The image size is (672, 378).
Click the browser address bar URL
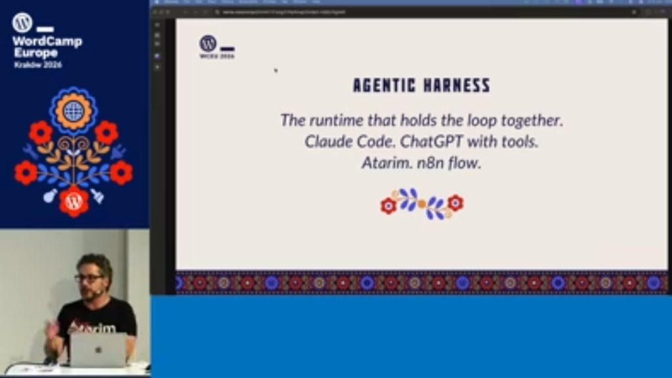pos(283,12)
